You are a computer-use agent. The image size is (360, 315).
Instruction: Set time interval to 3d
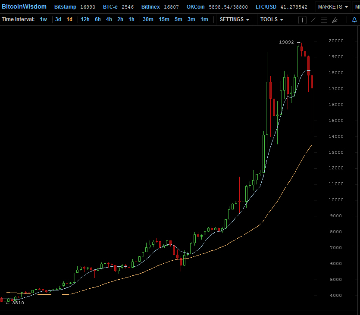[58, 19]
